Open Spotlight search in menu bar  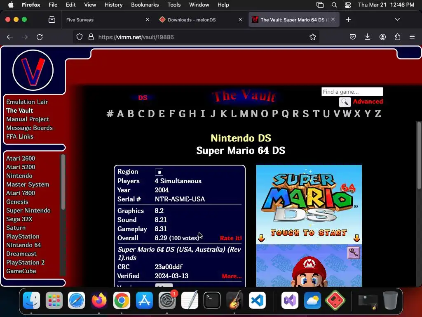click(x=334, y=5)
